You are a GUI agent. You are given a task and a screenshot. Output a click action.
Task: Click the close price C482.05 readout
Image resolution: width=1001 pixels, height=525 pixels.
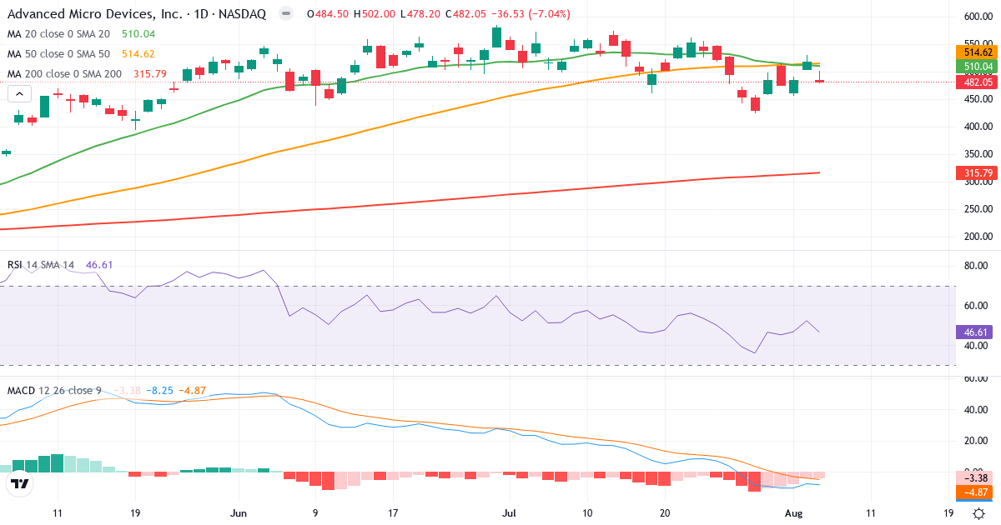(465, 14)
